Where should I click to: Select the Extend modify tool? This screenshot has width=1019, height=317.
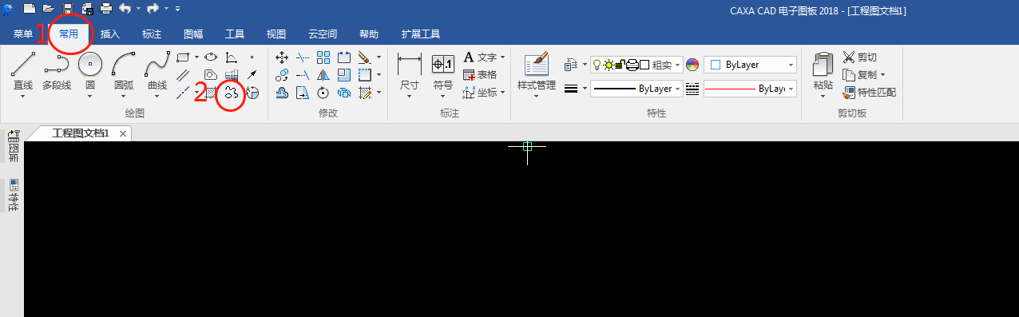[303, 75]
